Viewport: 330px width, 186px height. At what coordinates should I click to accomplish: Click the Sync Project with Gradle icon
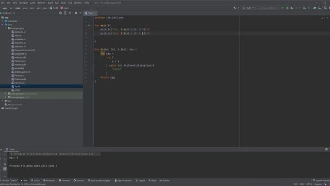click(x=315, y=8)
